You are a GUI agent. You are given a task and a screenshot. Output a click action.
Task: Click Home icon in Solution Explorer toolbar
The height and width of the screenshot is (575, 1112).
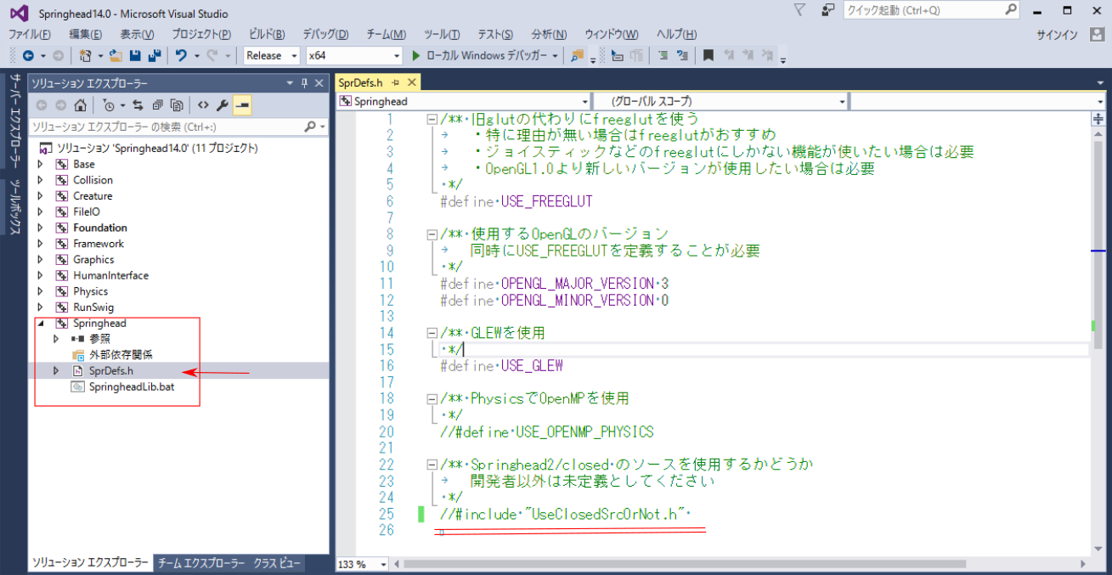pyautogui.click(x=80, y=105)
